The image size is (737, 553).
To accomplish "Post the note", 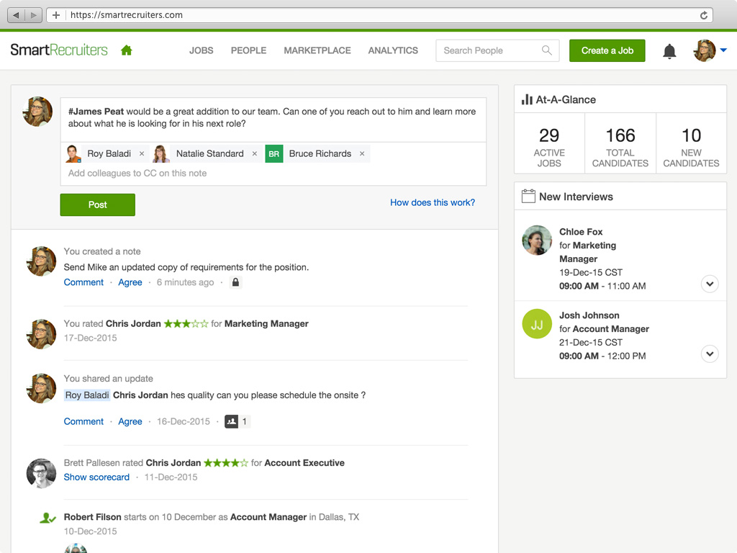I will 98,205.
